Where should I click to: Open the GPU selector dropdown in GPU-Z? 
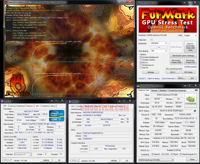[156, 160]
